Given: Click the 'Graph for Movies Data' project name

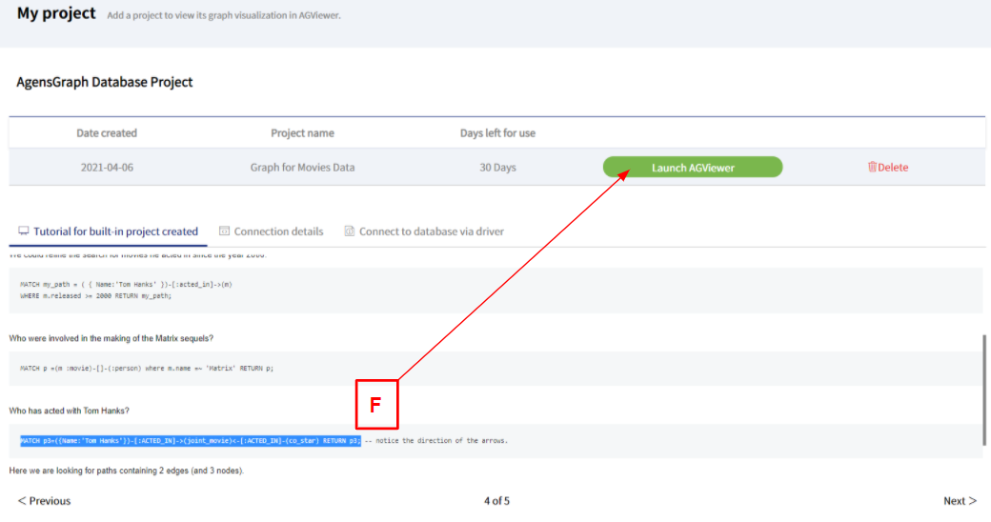Looking at the screenshot, I should [x=302, y=168].
